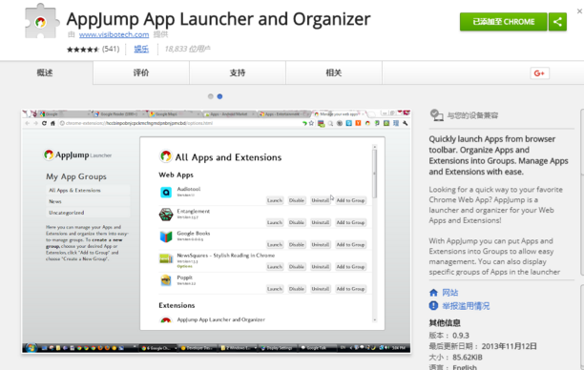584x370 pixels.
Task: Open the www.visibotech.com developer link
Action: pos(114,34)
